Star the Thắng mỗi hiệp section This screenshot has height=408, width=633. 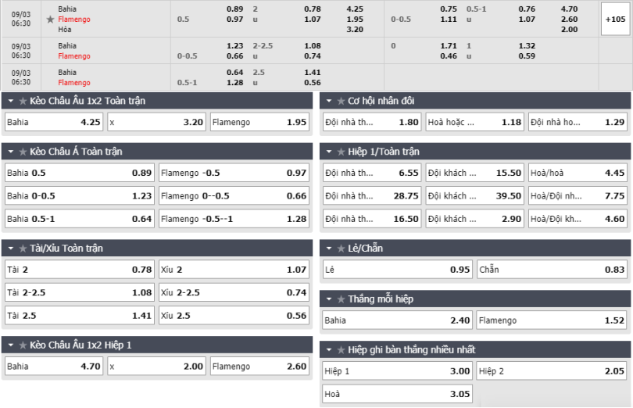click(x=341, y=299)
